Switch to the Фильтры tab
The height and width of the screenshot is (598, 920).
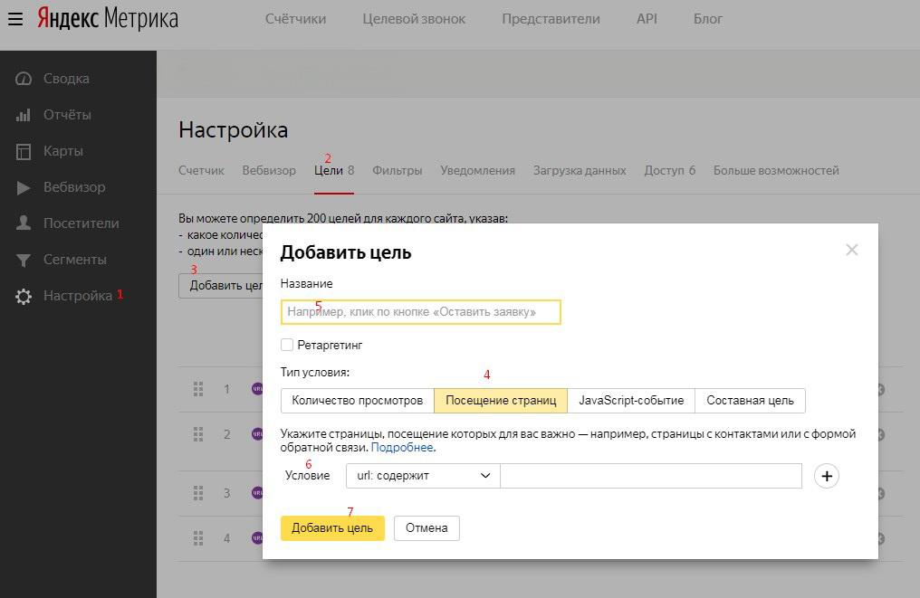click(x=397, y=170)
